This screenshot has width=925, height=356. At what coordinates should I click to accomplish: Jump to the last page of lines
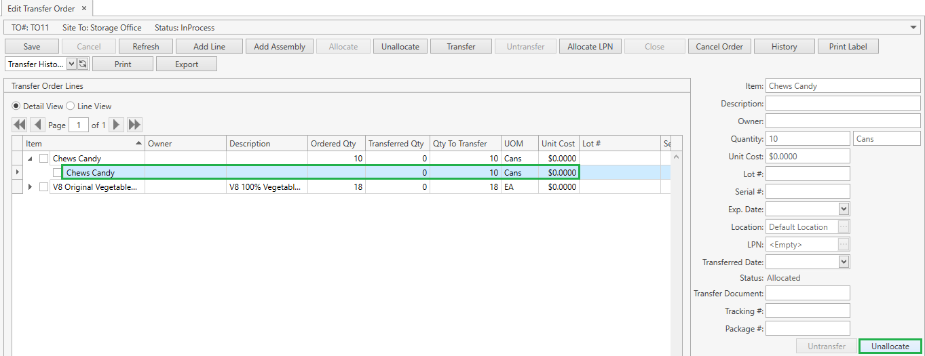click(134, 125)
